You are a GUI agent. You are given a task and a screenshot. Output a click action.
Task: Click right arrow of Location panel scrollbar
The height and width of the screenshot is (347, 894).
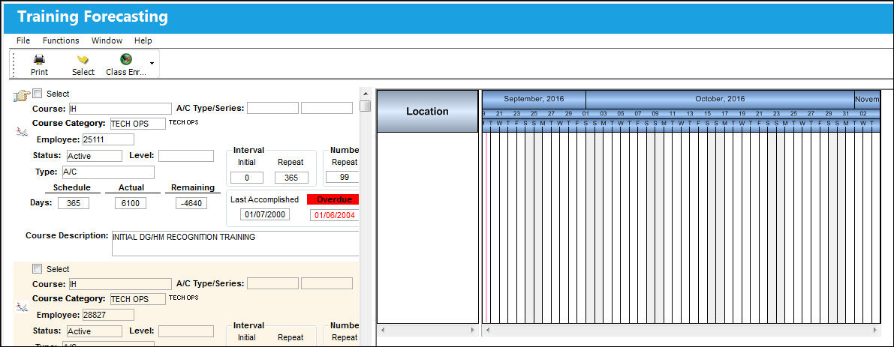coord(473,330)
